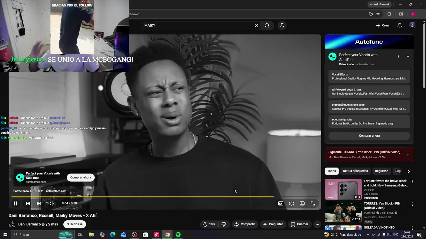Screen dimensions: 426x239
Task: Open the AI-Powered Vocal Chain link
Action: (369, 92)
